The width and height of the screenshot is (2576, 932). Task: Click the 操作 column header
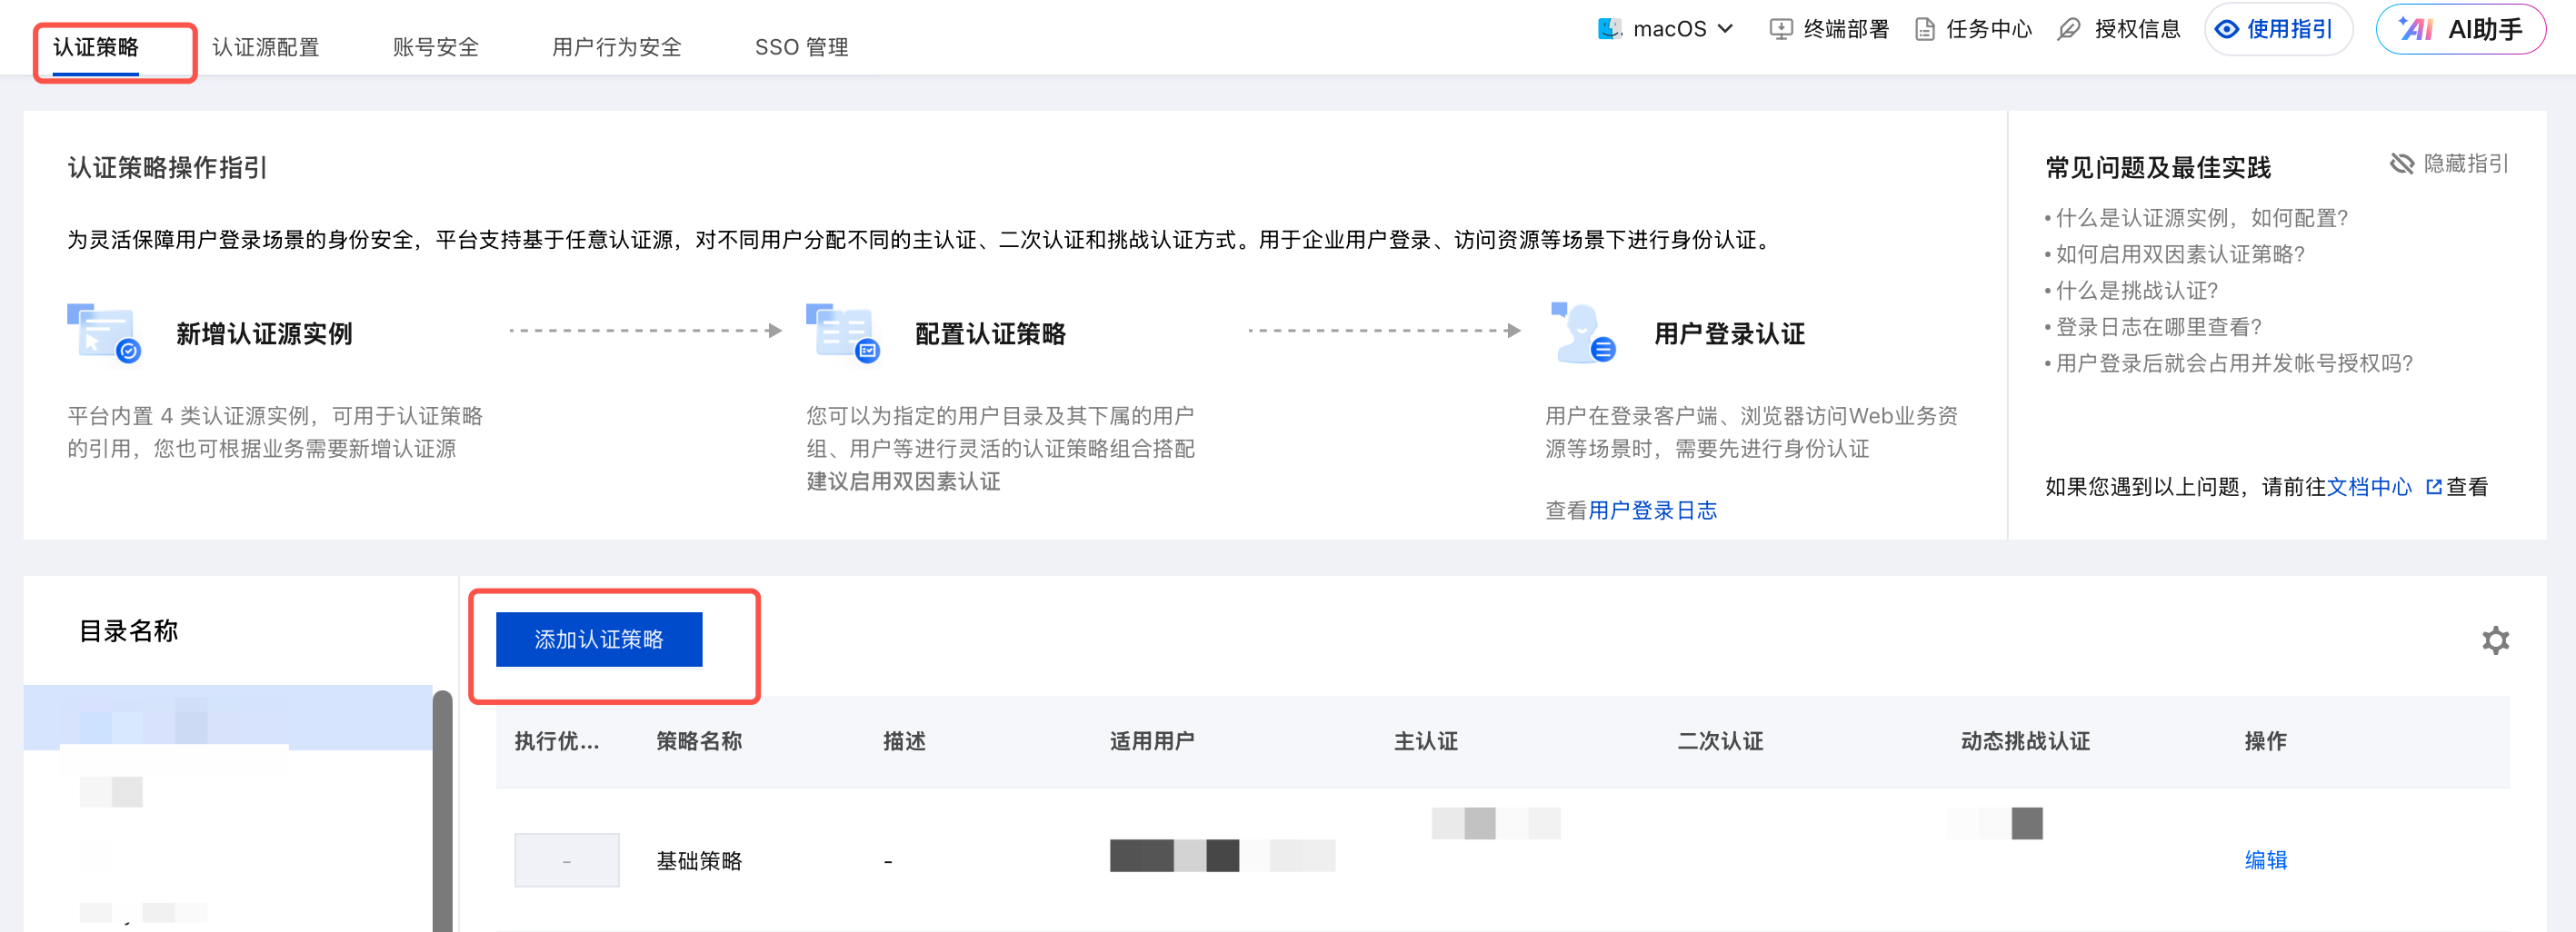[x=2265, y=741]
